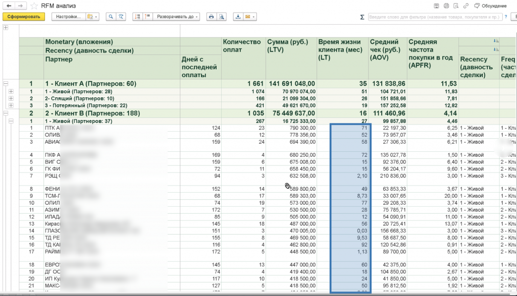Click the frequency value 13,07
517x296 pixels.
pos(451,224)
